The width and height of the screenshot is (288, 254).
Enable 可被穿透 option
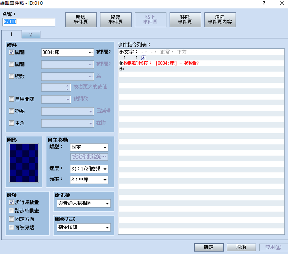pyautogui.click(x=11, y=228)
